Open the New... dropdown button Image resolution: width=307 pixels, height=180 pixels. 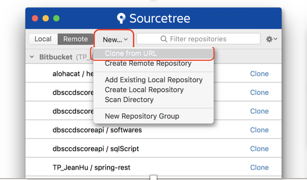coord(115,39)
